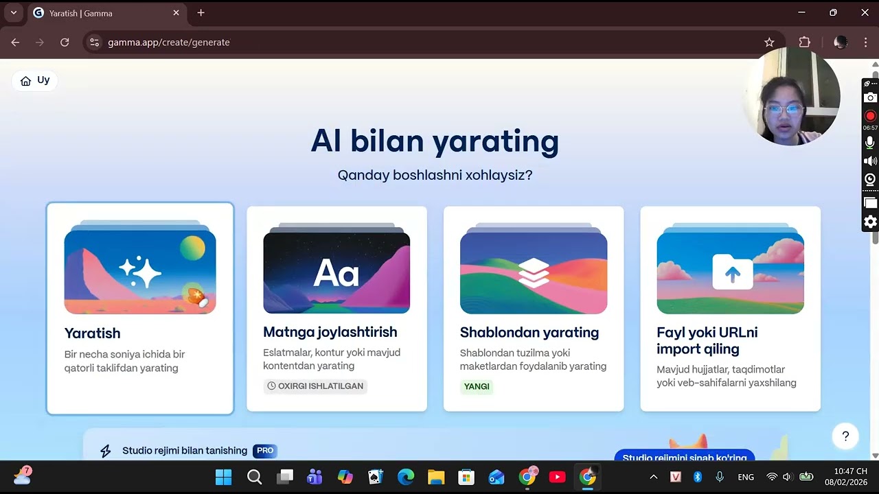The image size is (879, 494).
Task: Click the Bluetooth tray icon
Action: (698, 477)
